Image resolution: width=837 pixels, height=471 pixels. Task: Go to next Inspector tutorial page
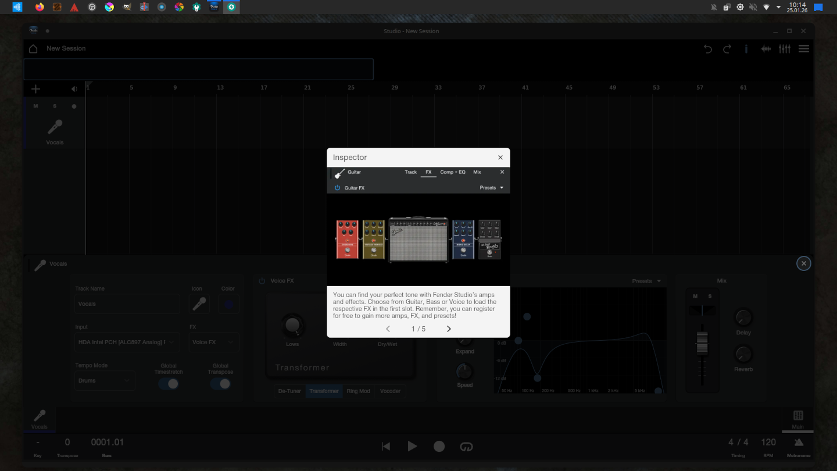point(449,329)
